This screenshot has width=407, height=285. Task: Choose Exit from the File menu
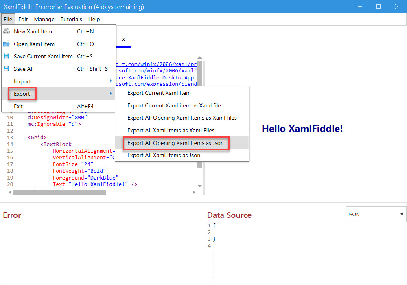point(58,106)
